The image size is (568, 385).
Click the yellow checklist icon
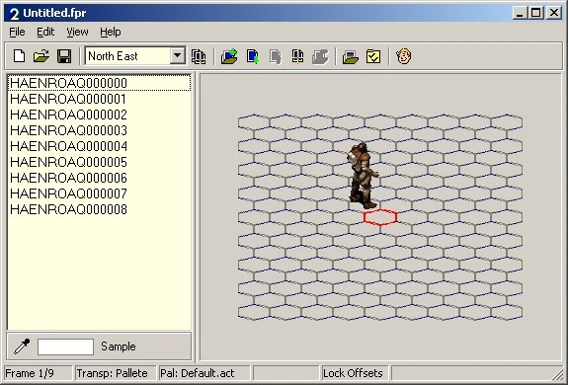coord(373,56)
